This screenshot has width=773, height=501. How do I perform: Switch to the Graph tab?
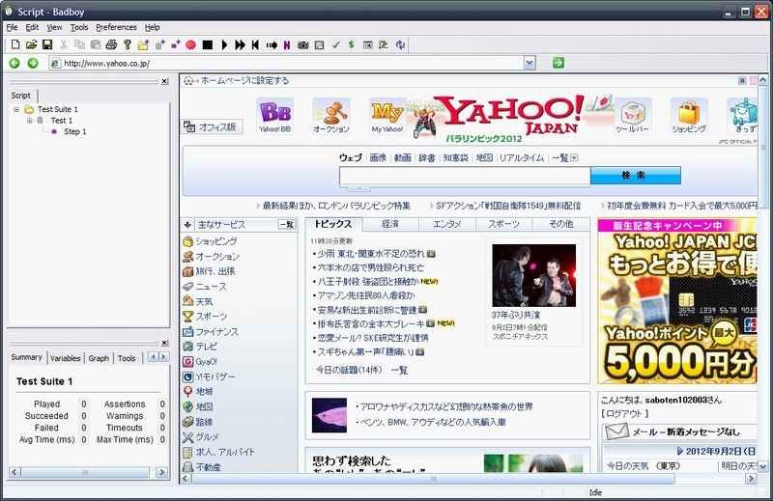click(x=99, y=358)
